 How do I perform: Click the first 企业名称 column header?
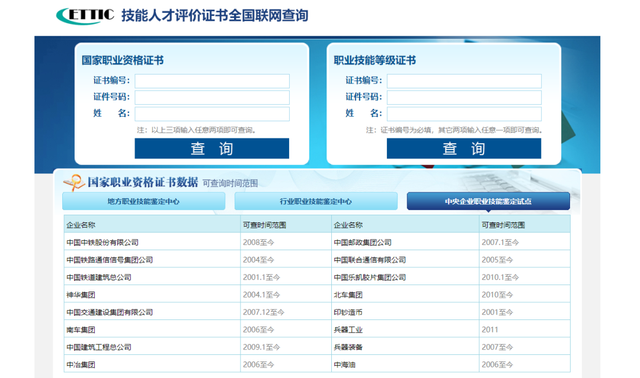coord(152,225)
